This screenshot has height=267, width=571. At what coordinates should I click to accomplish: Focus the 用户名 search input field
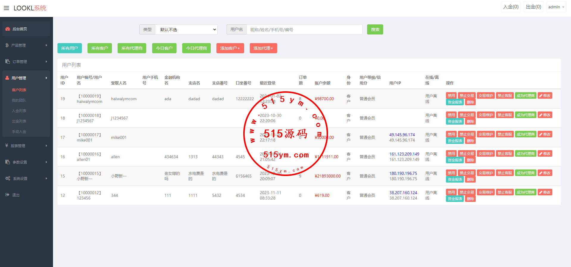[304, 29]
